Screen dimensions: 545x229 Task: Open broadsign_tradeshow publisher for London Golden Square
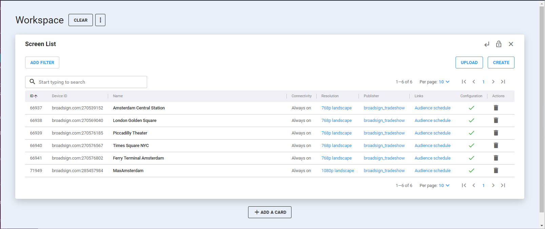pyautogui.click(x=384, y=121)
